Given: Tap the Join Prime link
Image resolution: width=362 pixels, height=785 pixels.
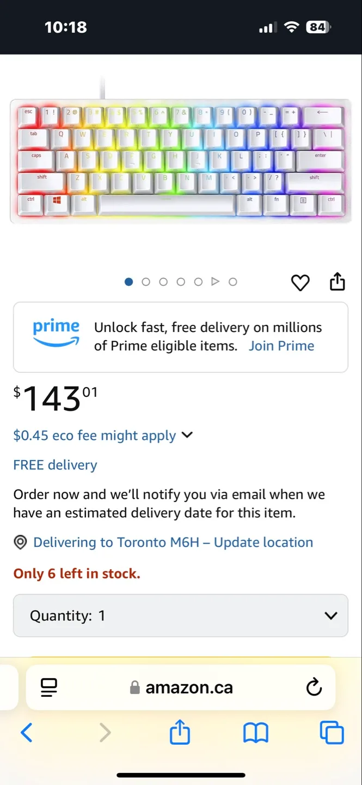Looking at the screenshot, I should coord(281,346).
